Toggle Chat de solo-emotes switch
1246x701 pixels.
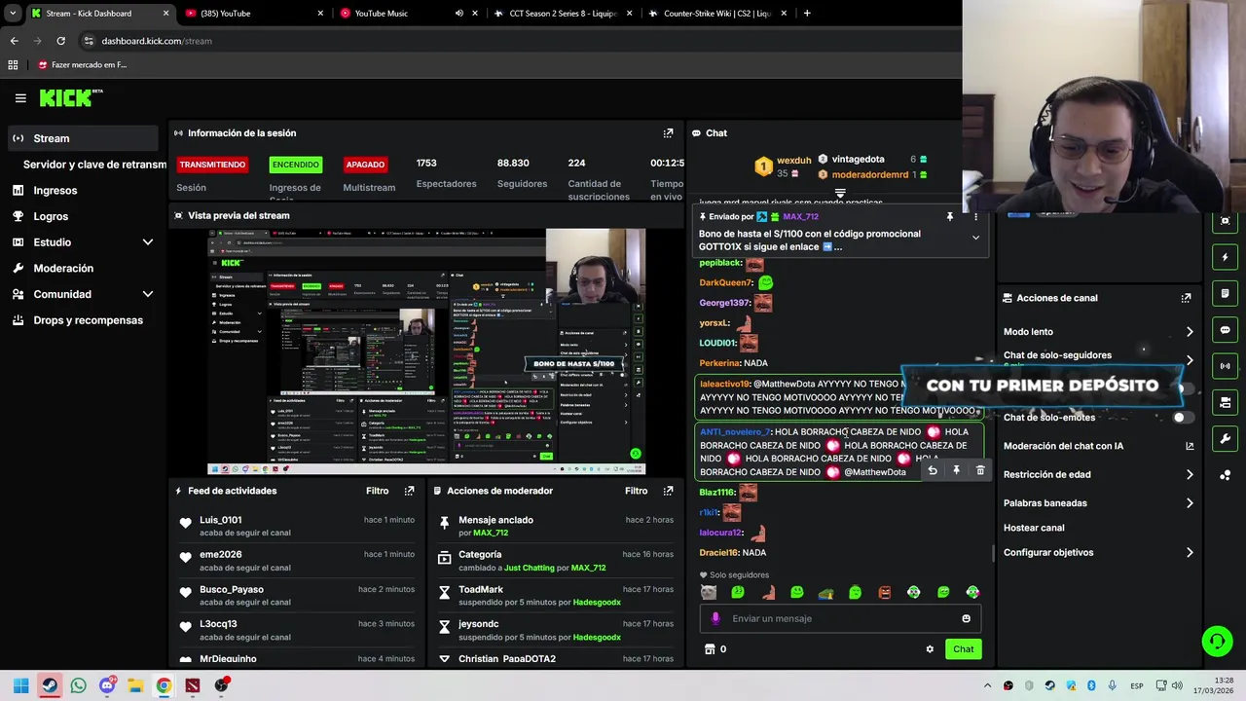click(x=1182, y=418)
